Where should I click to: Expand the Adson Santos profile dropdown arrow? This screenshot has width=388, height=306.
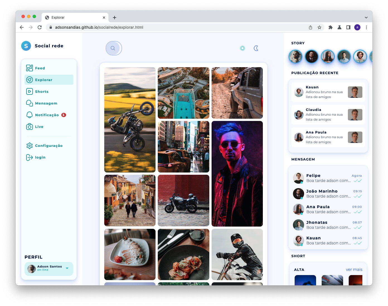coord(67,268)
